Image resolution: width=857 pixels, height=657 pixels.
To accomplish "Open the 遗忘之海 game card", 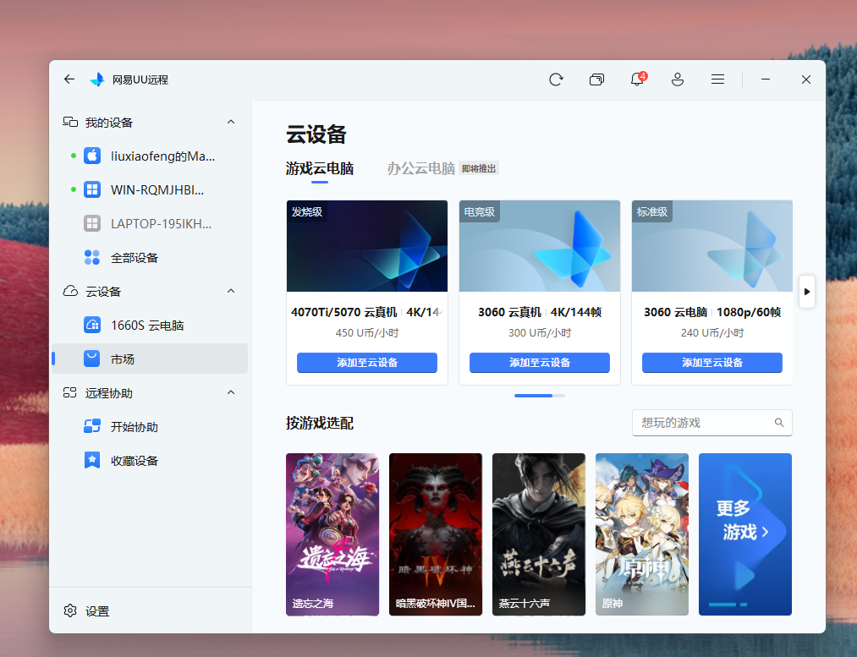I will click(x=332, y=534).
